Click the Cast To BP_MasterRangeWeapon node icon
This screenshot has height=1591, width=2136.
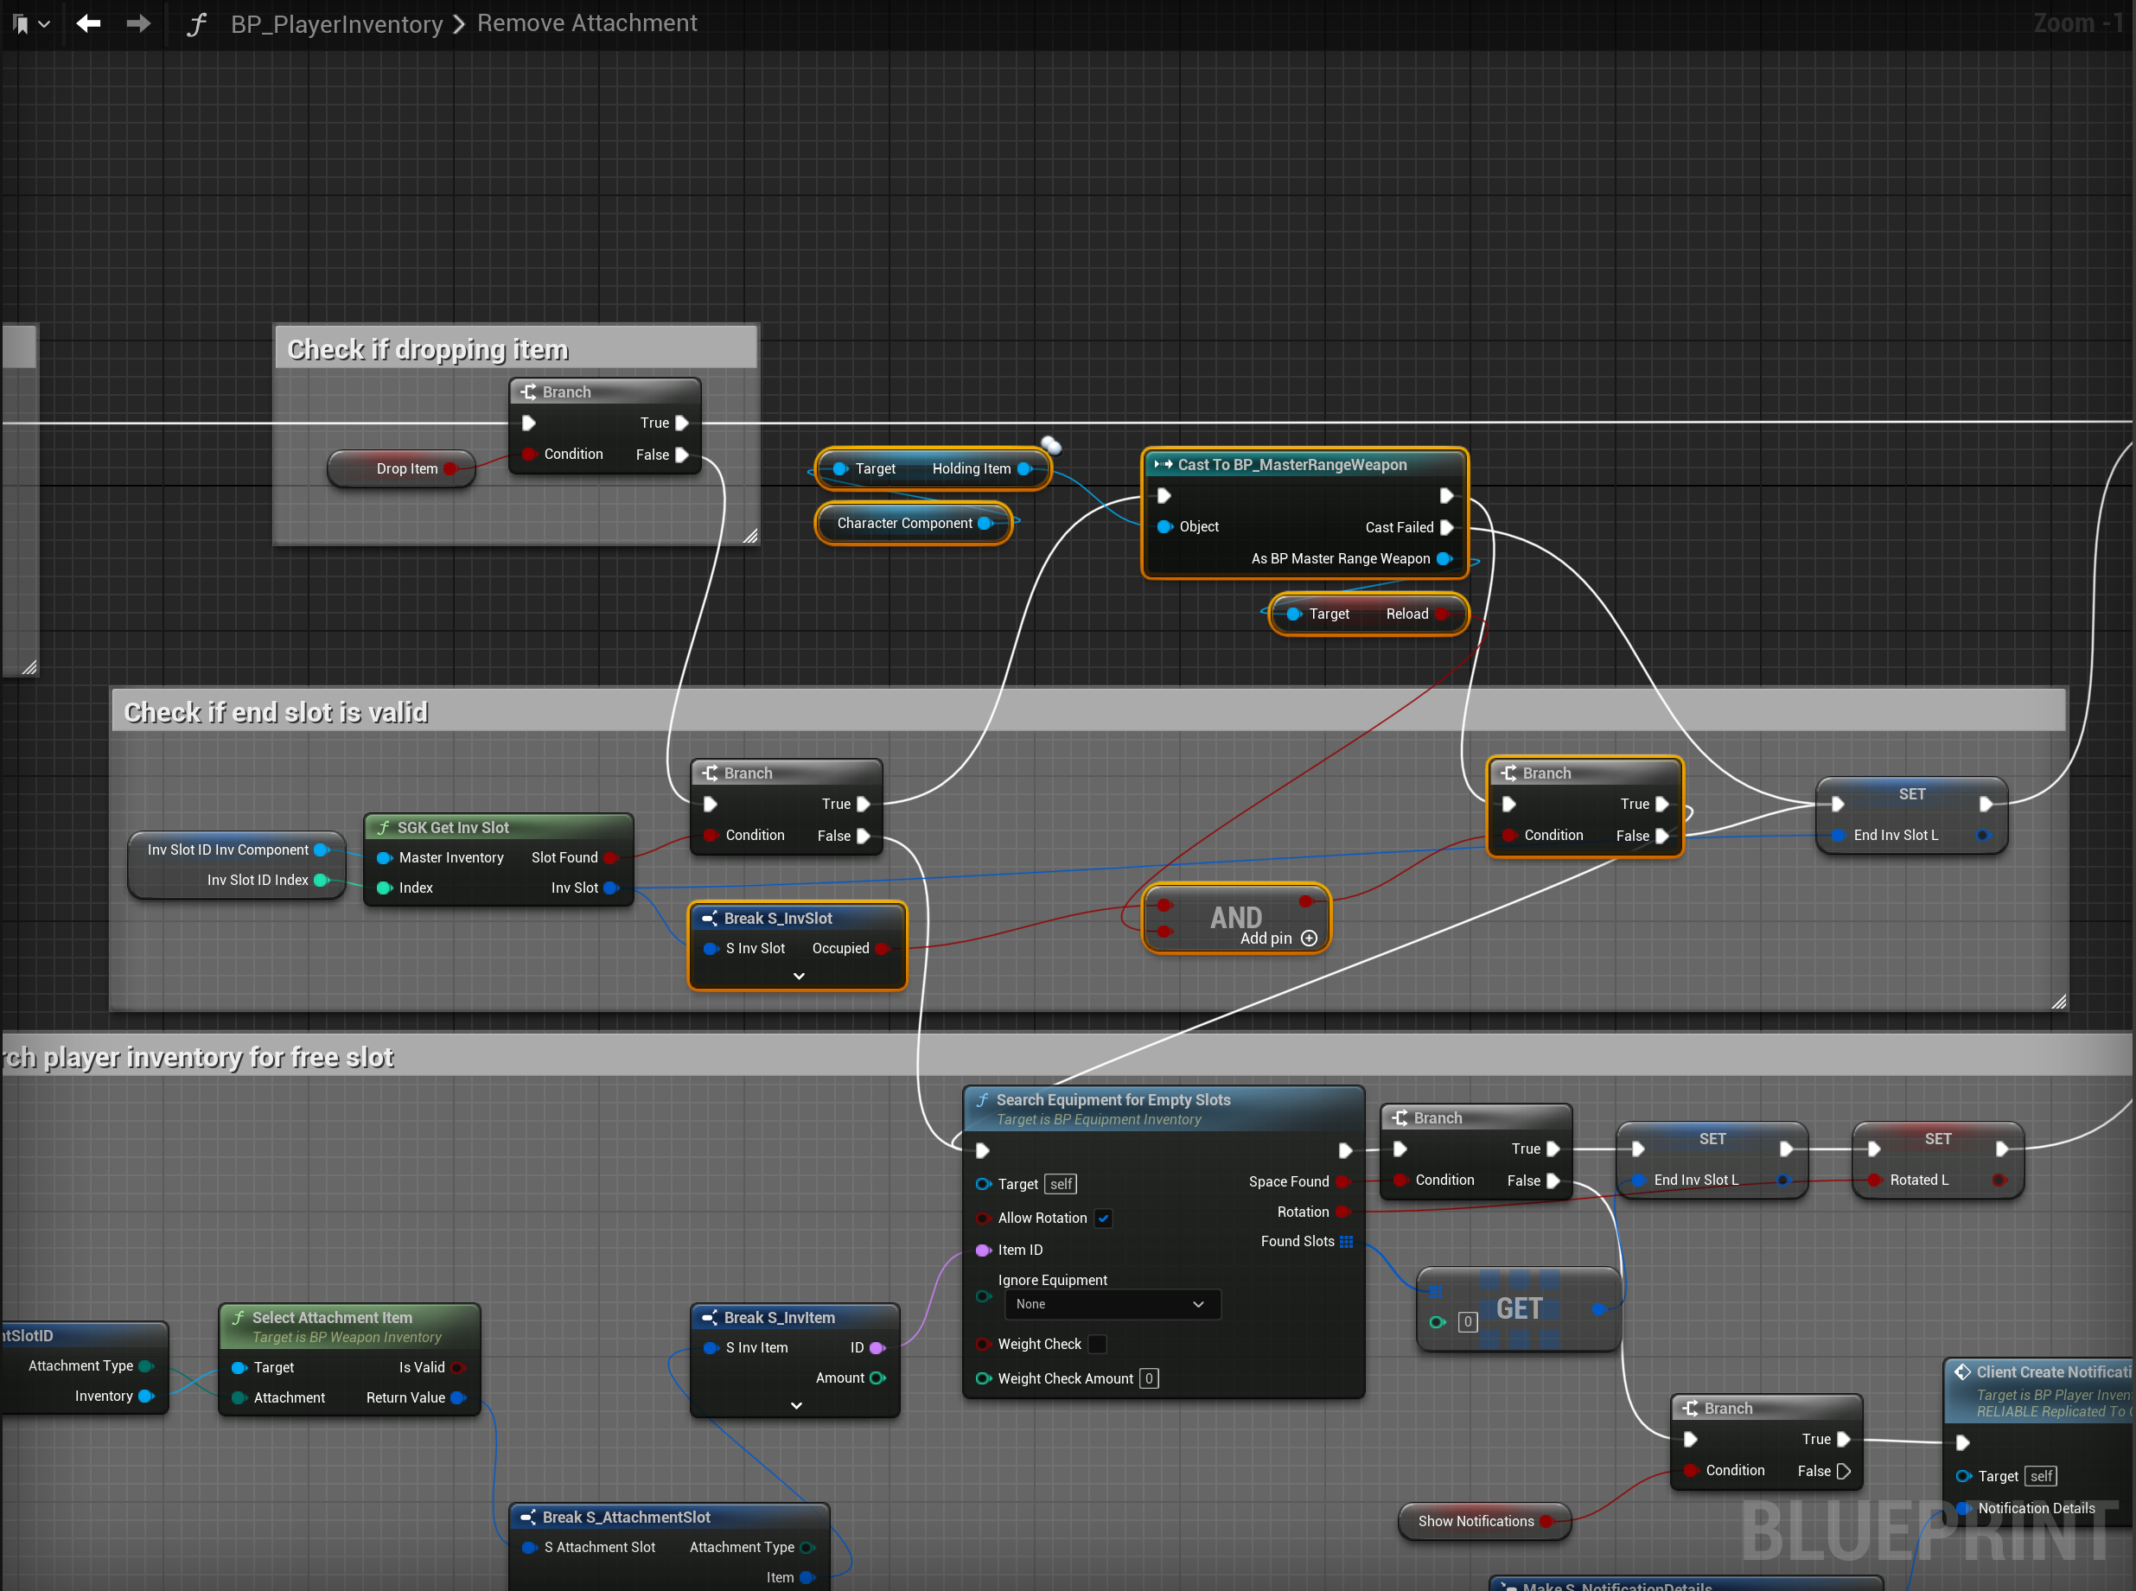pyautogui.click(x=1163, y=465)
